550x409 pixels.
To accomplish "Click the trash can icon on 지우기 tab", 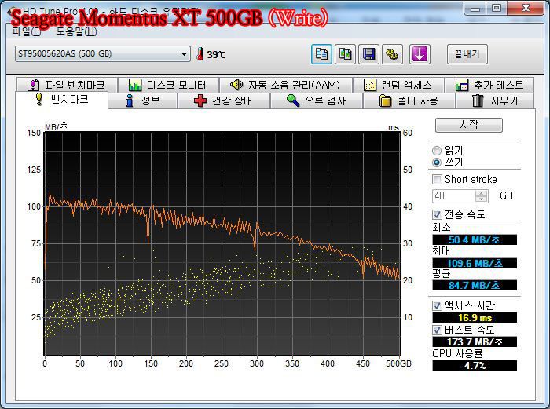I will point(478,100).
